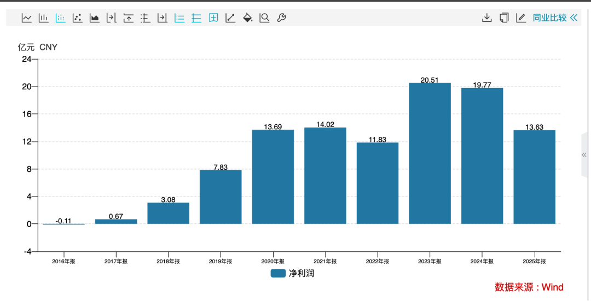Click the 20.51 data label

click(x=430, y=80)
